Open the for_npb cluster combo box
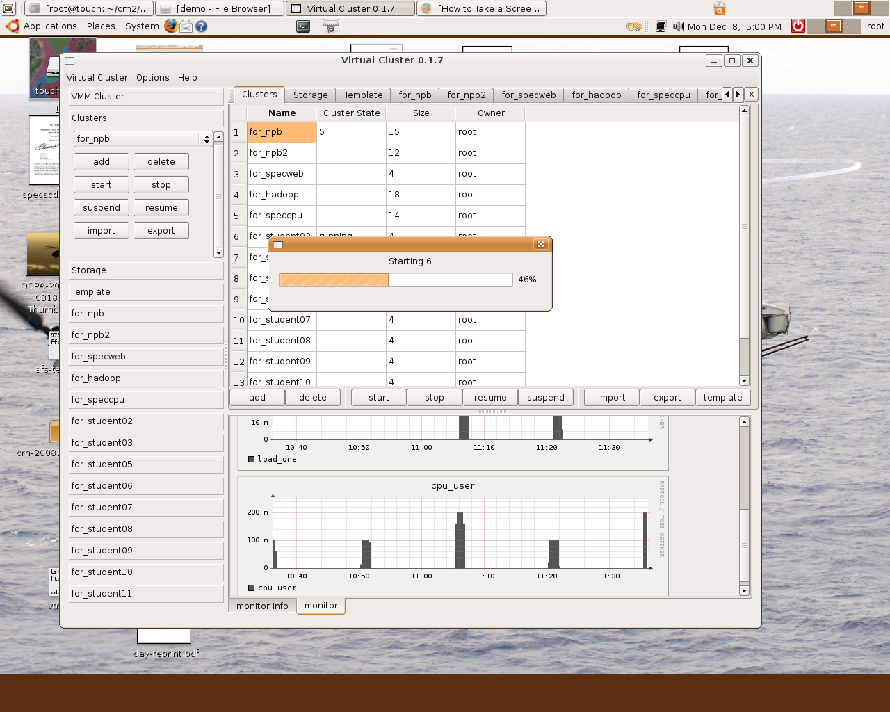The height and width of the screenshot is (712, 890). [143, 139]
